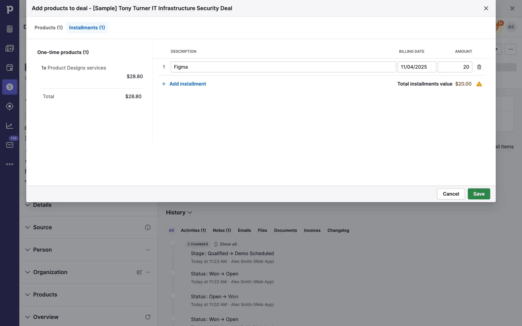Viewport: 522px width, 326px height.
Task: Open the billing date 11/04/2025 field
Action: [x=417, y=67]
